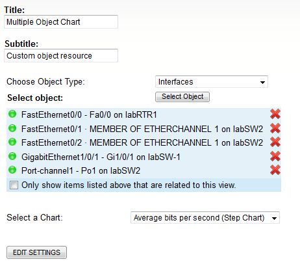Remove FastEthernet0/1 on labSW2 with red X
The image size is (300, 268).
point(275,128)
